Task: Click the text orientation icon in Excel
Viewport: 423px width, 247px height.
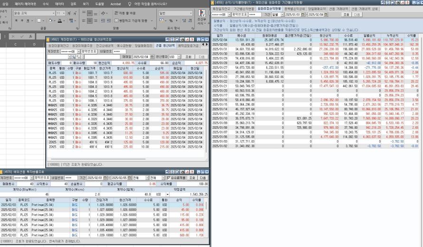Action: (x=103, y=13)
